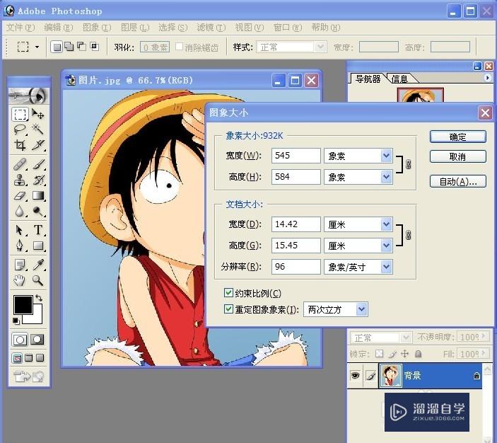
Task: Select the Crop tool
Action: click(20, 144)
